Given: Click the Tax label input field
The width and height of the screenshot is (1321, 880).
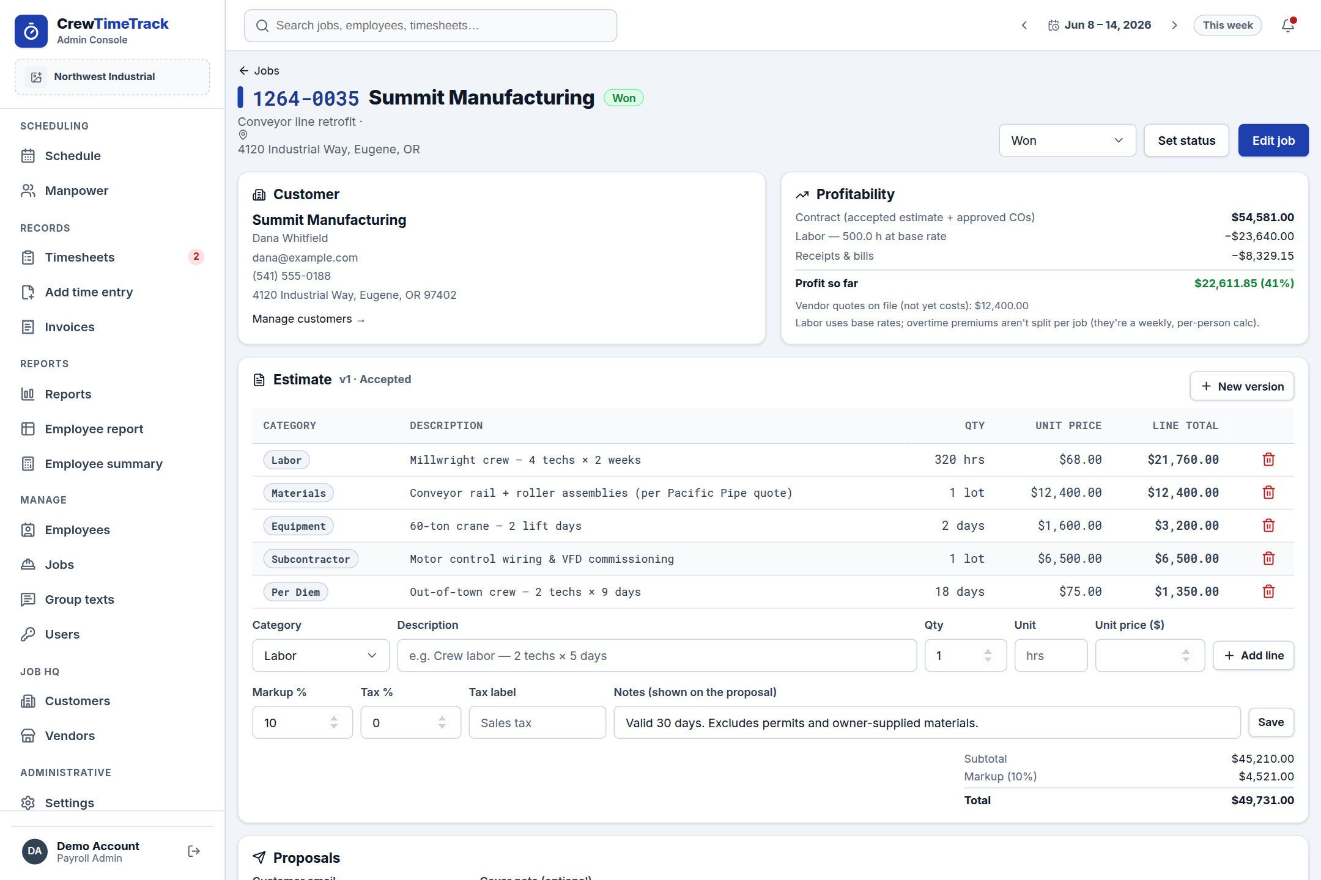Looking at the screenshot, I should tap(537, 723).
